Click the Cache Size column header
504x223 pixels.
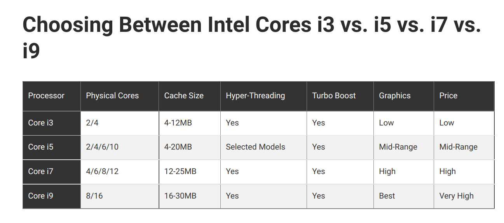coord(184,96)
